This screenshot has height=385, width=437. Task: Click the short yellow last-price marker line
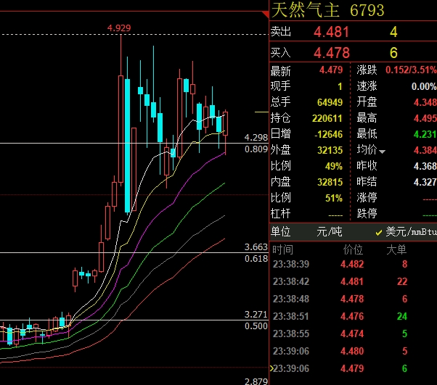[x=261, y=112]
